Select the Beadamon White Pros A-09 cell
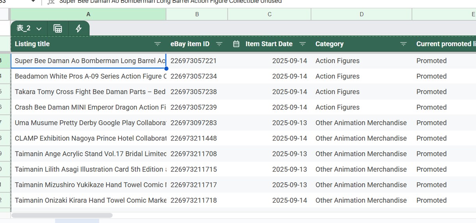Screen dimensions: 476x223 click(89, 76)
